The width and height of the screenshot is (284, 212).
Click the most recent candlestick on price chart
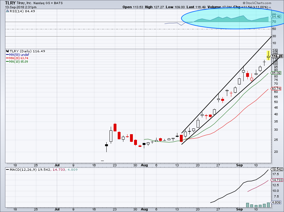(x=268, y=56)
